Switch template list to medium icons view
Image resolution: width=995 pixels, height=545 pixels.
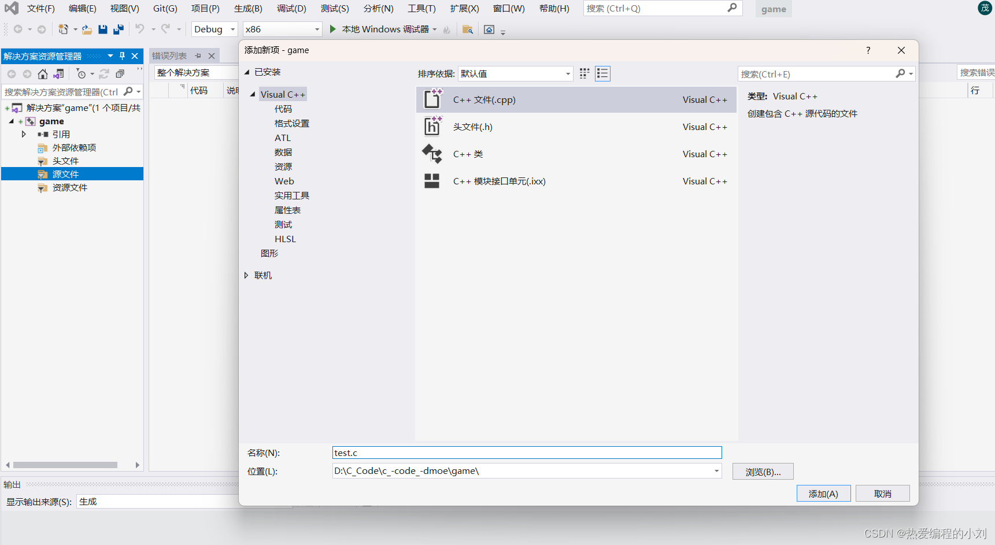585,73
